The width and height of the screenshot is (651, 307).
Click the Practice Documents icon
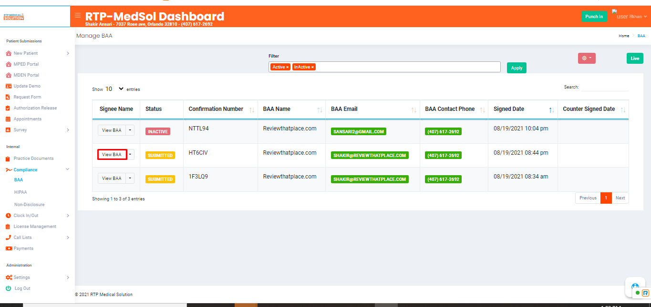tap(8, 158)
